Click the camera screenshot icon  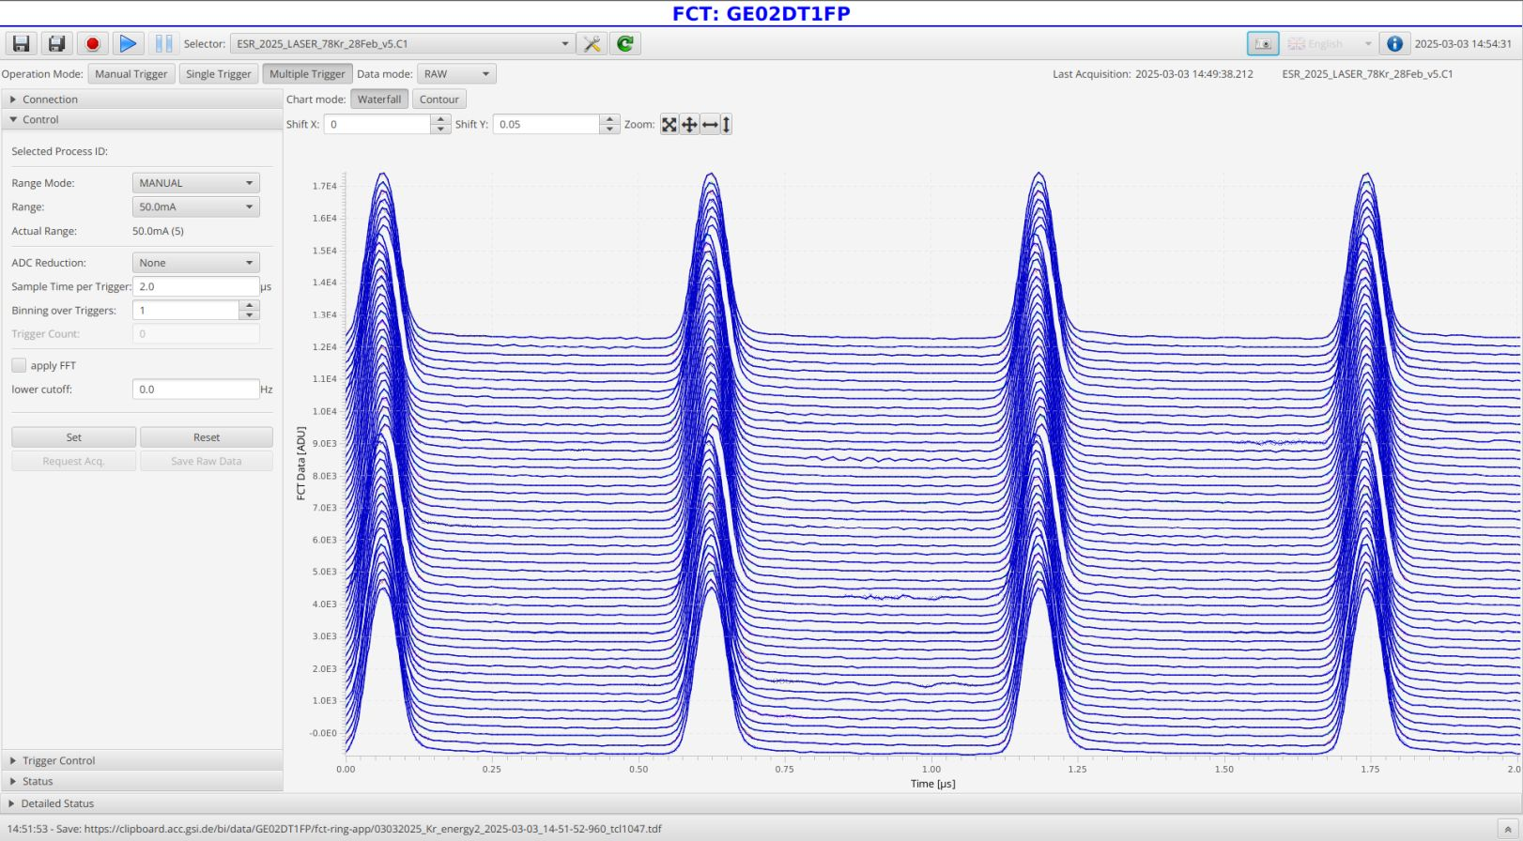point(1263,43)
